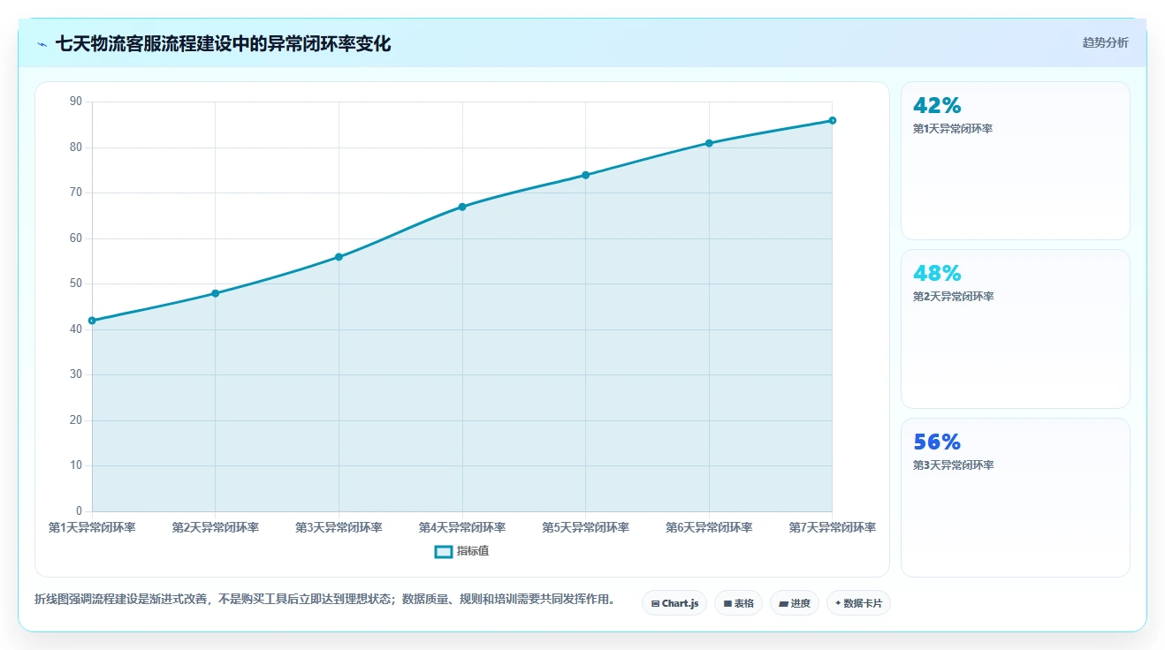Click the 第1天异常闭环率 caption under 42%
Screen dimensions: 1165x650
tap(953, 129)
